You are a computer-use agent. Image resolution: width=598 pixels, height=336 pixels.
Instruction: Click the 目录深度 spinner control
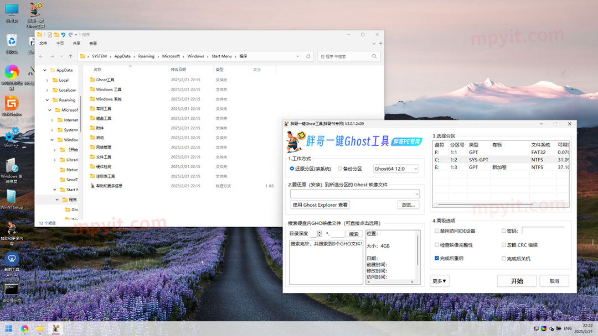click(319, 234)
